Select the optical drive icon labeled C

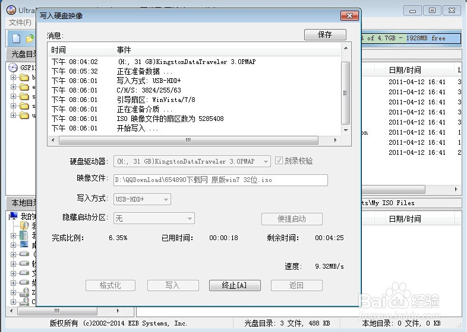(x=24, y=302)
